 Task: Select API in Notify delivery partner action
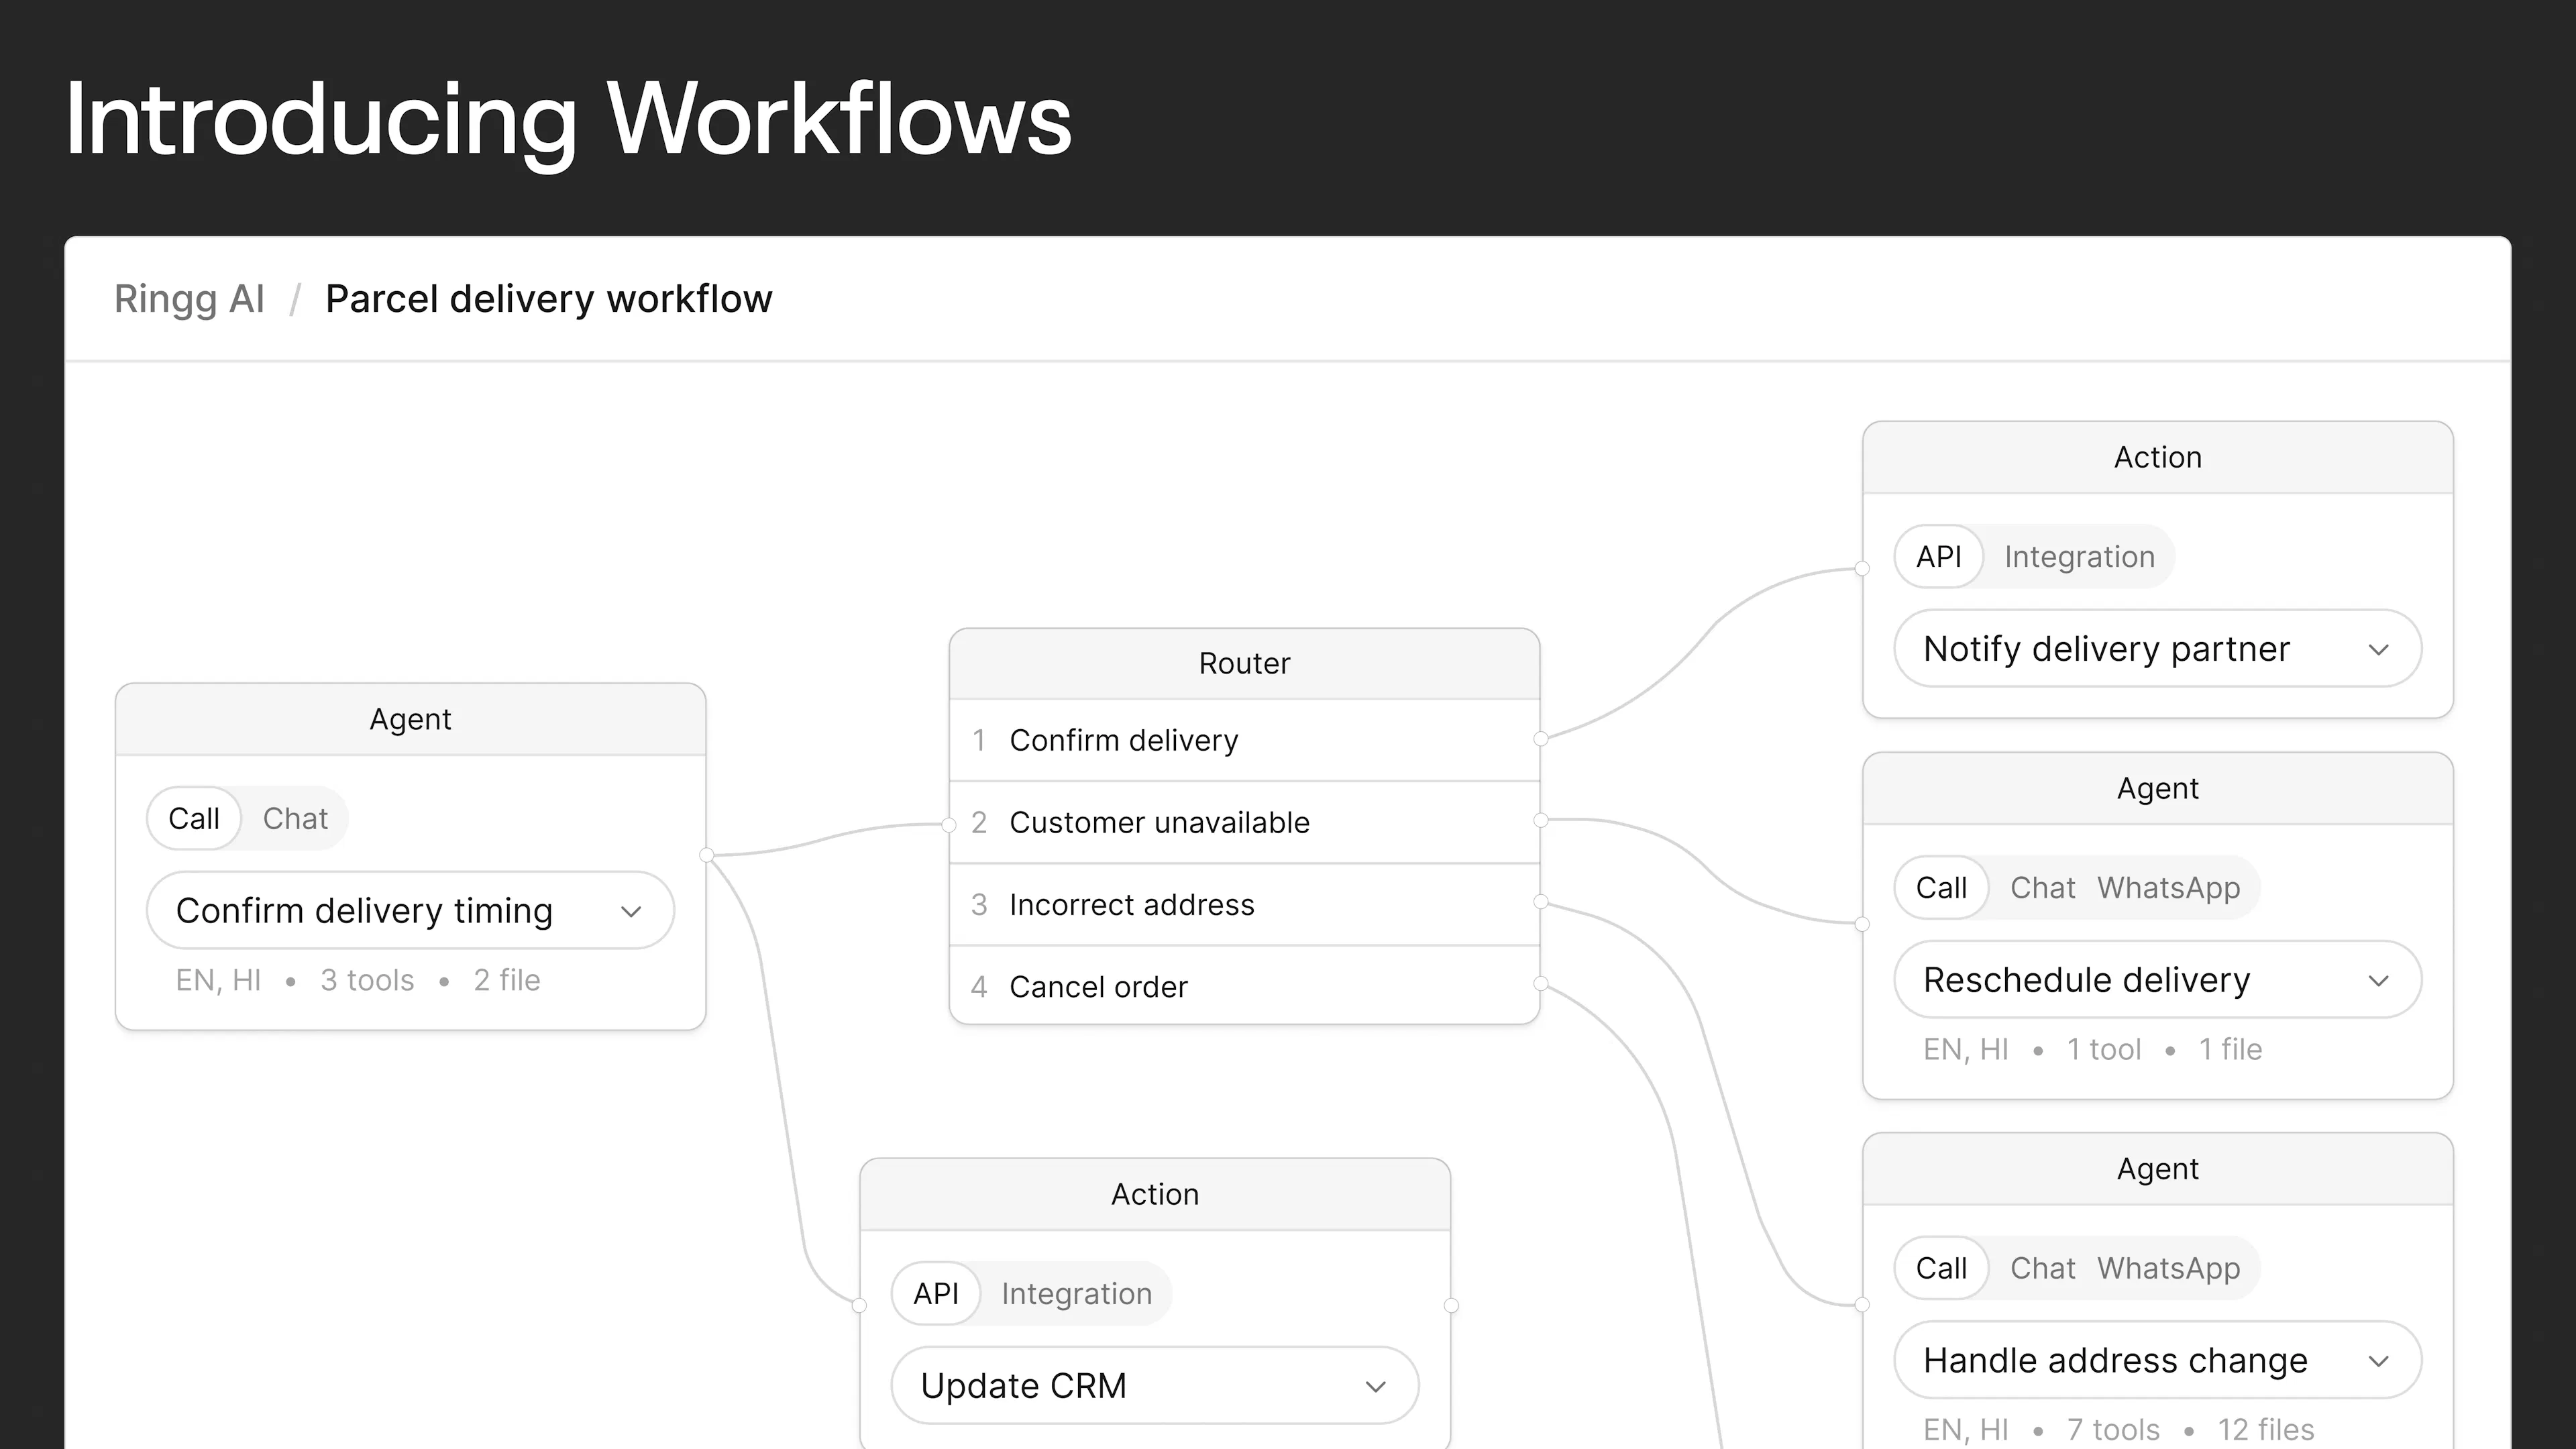point(1939,556)
